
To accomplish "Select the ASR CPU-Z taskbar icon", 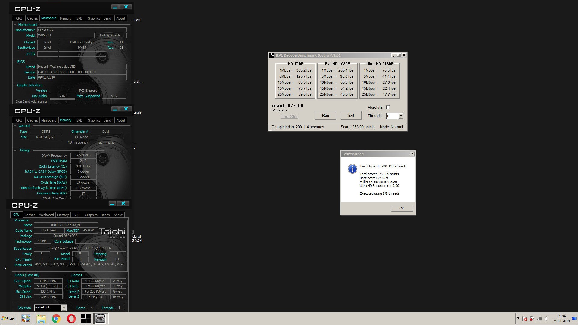I will (100, 319).
